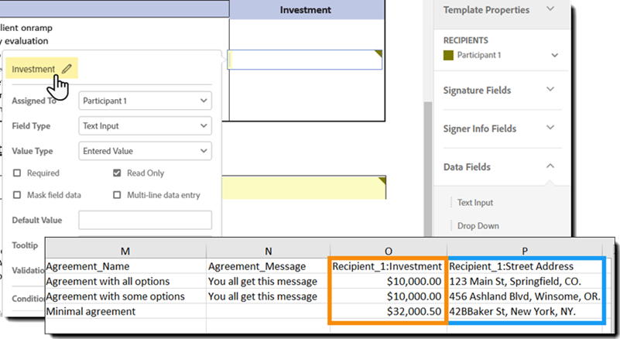Open the Field Type dropdown

click(x=146, y=125)
